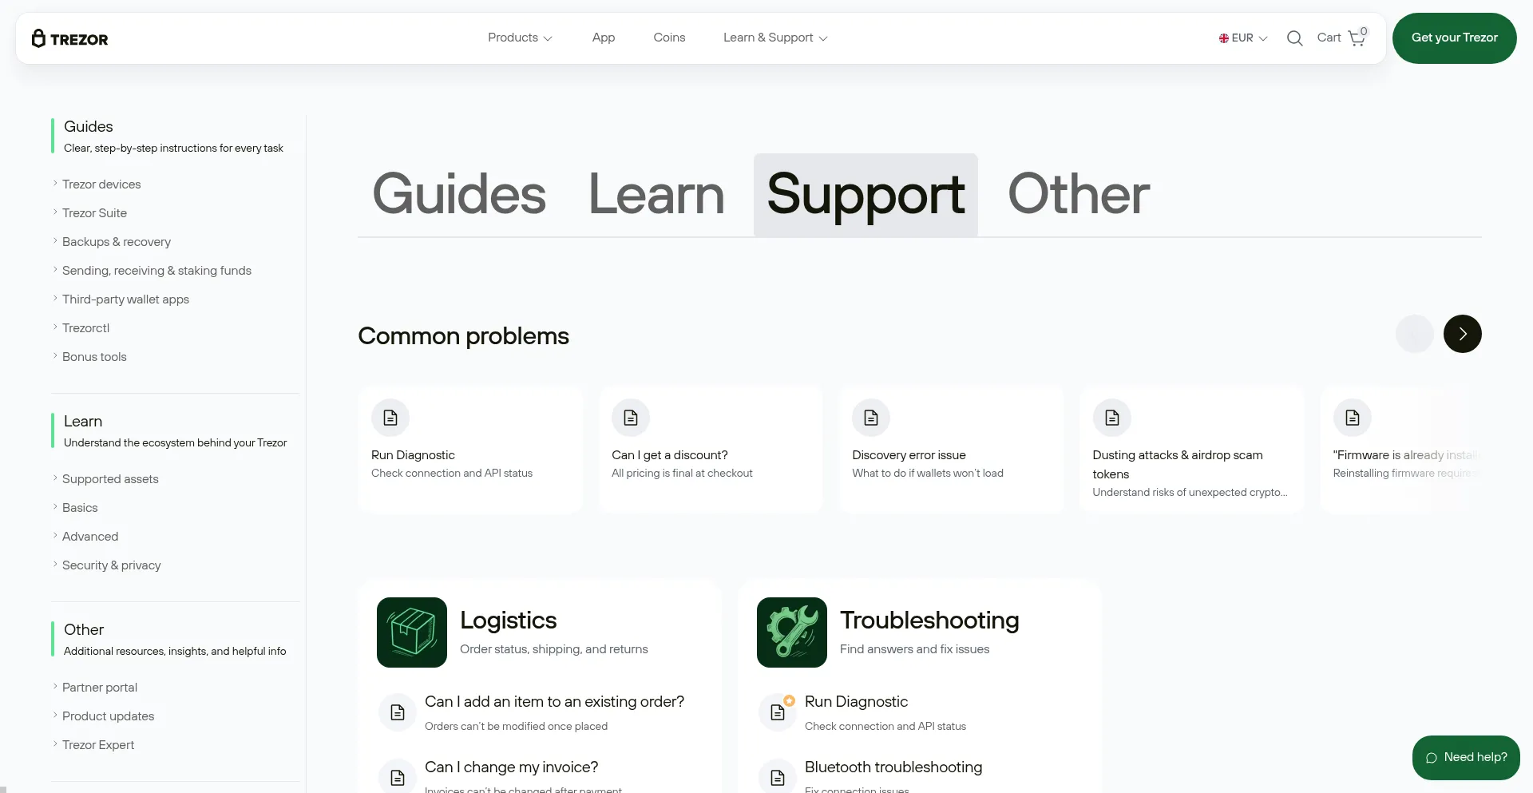1533x793 pixels.
Task: Open the Trezor logo home link
Action: (x=70, y=38)
